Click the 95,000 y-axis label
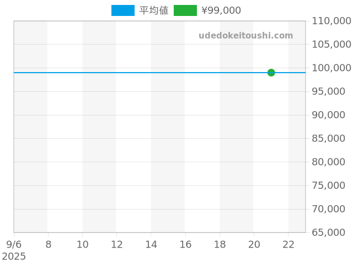Image resolution: width=353 pixels, height=264 pixels. [331, 91]
